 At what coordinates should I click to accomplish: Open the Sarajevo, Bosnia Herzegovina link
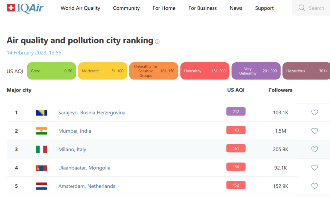[92, 112]
